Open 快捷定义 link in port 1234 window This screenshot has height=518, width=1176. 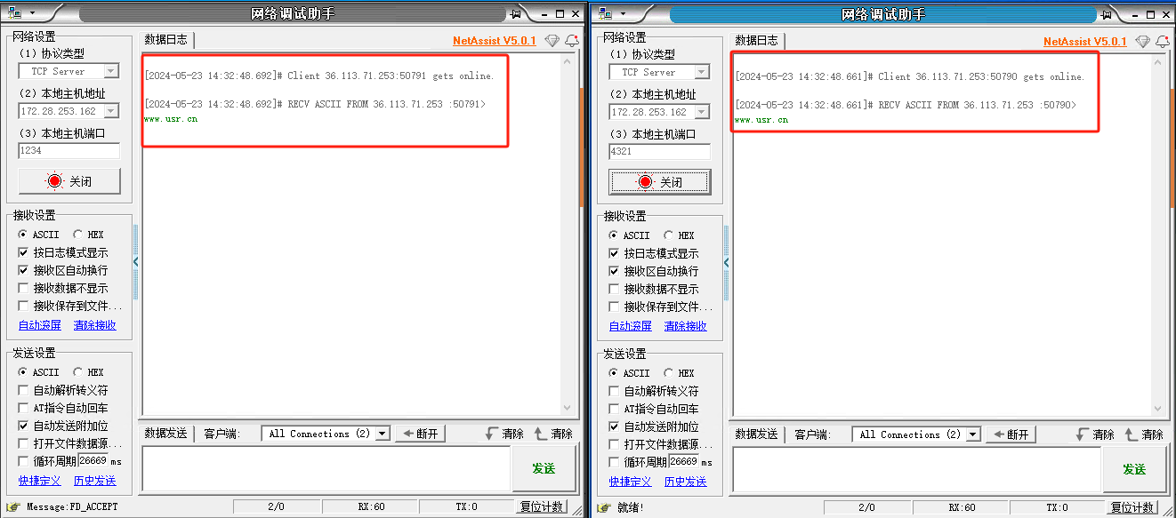click(40, 481)
